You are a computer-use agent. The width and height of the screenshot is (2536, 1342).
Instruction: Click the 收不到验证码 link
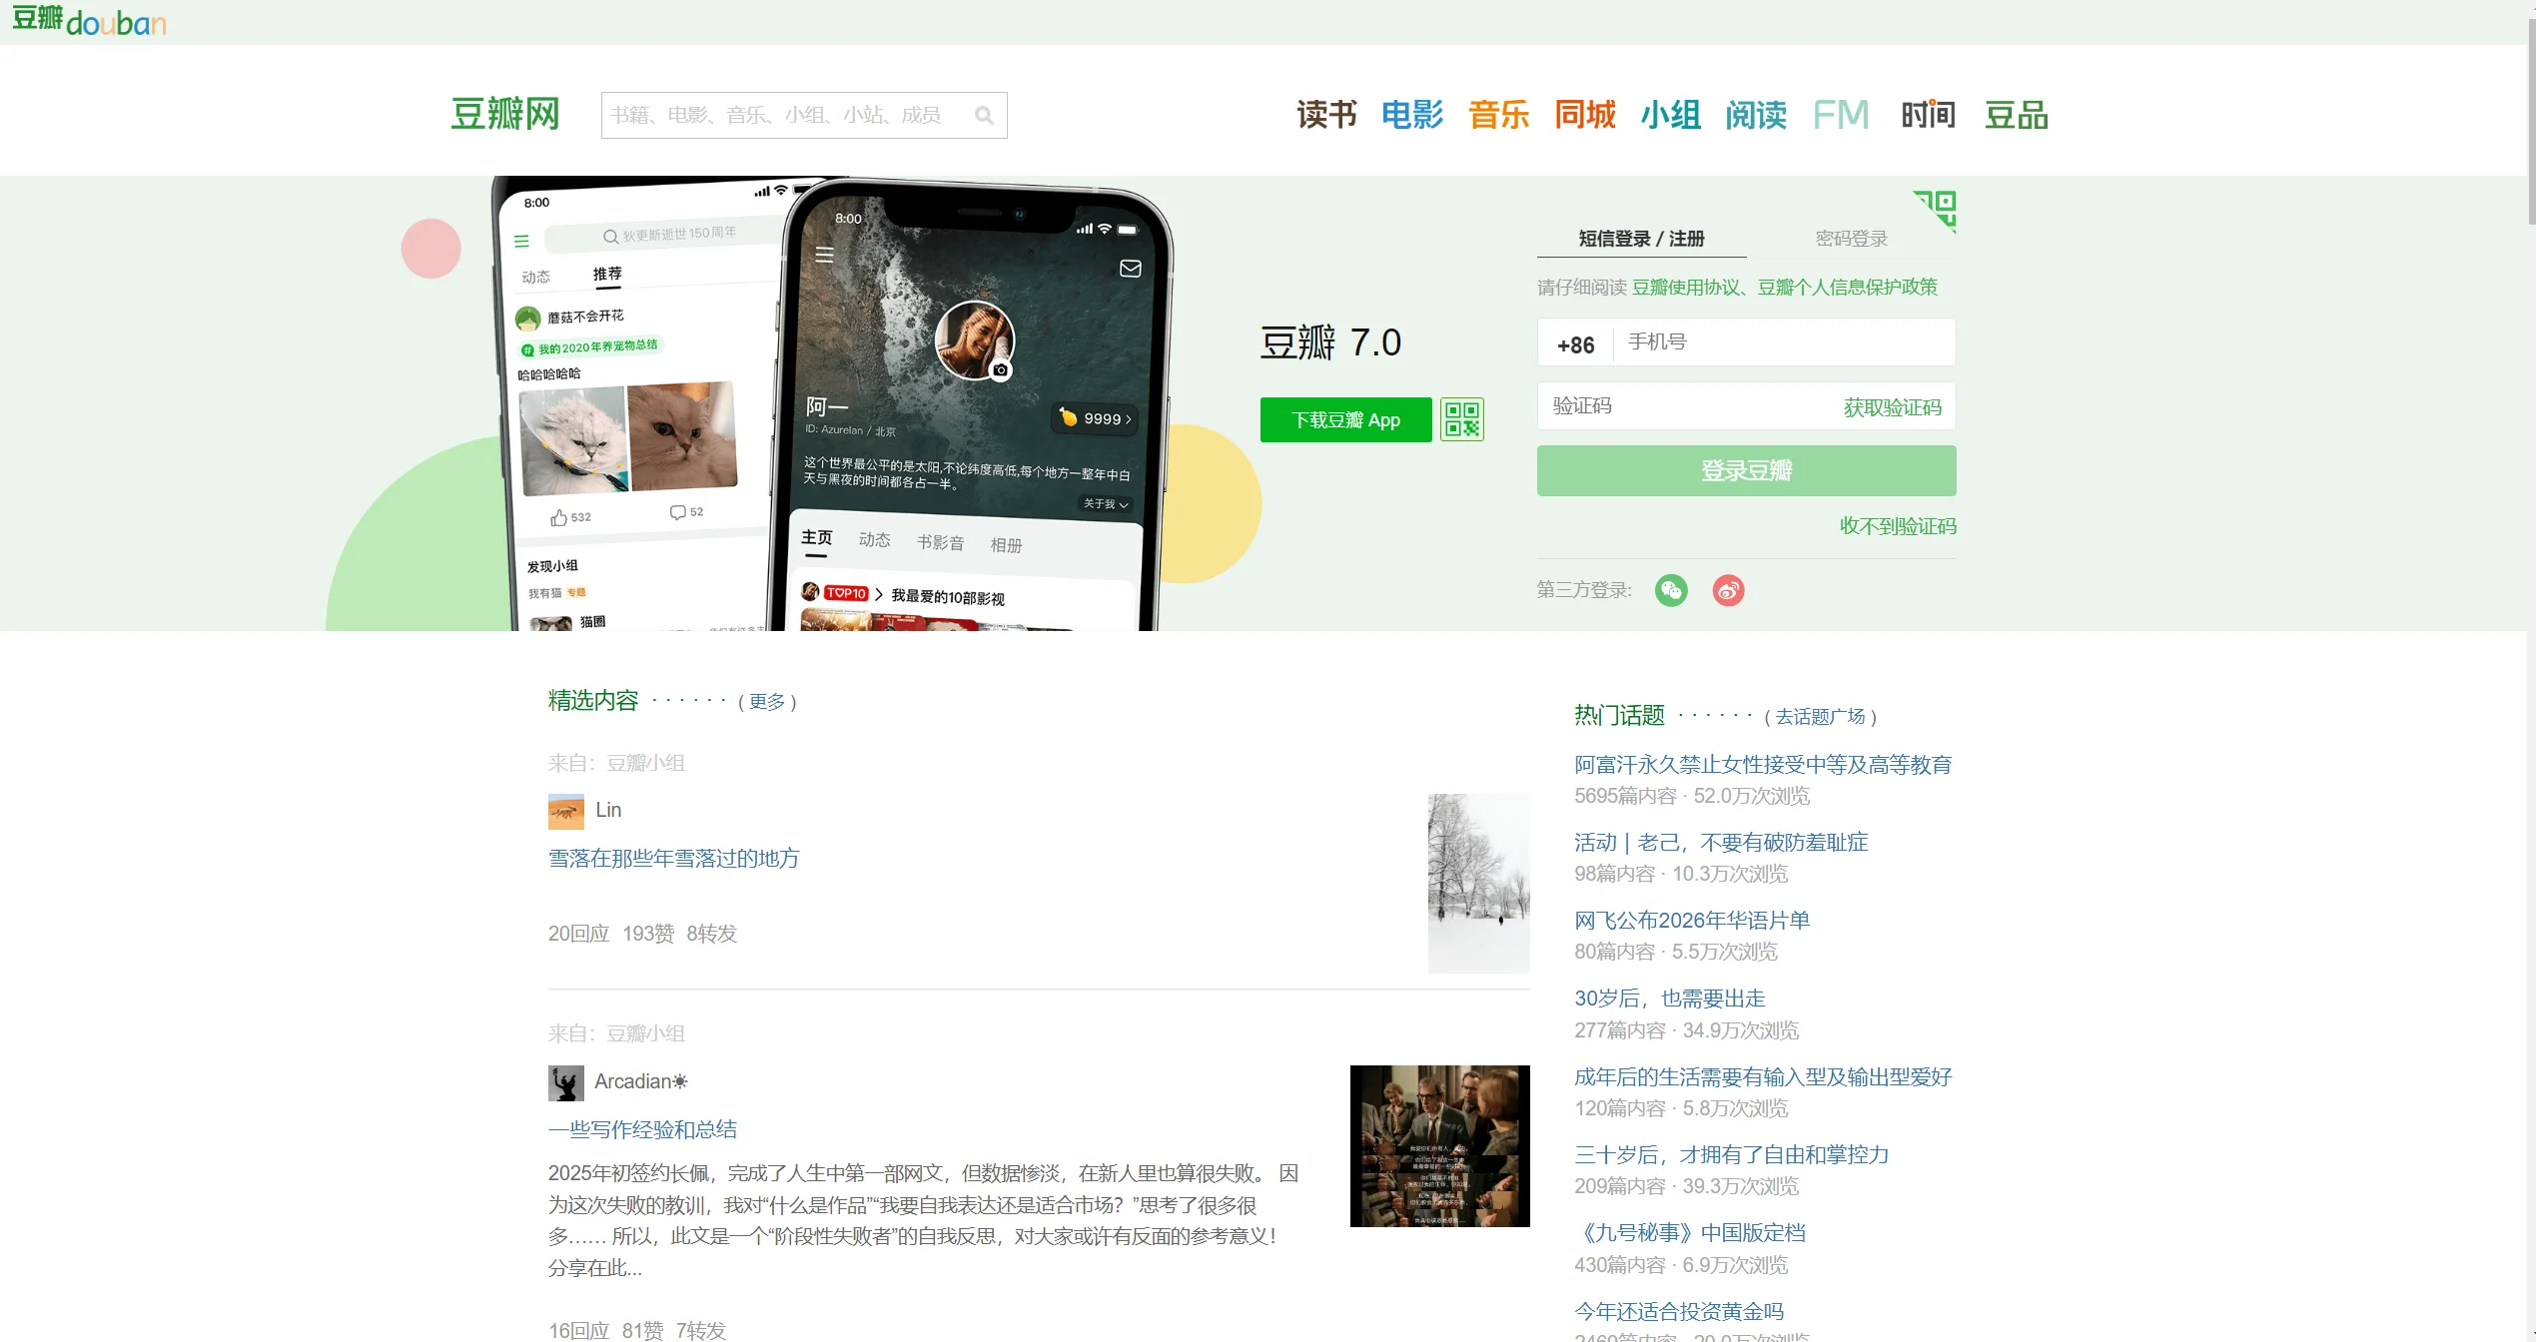pyautogui.click(x=1898, y=526)
